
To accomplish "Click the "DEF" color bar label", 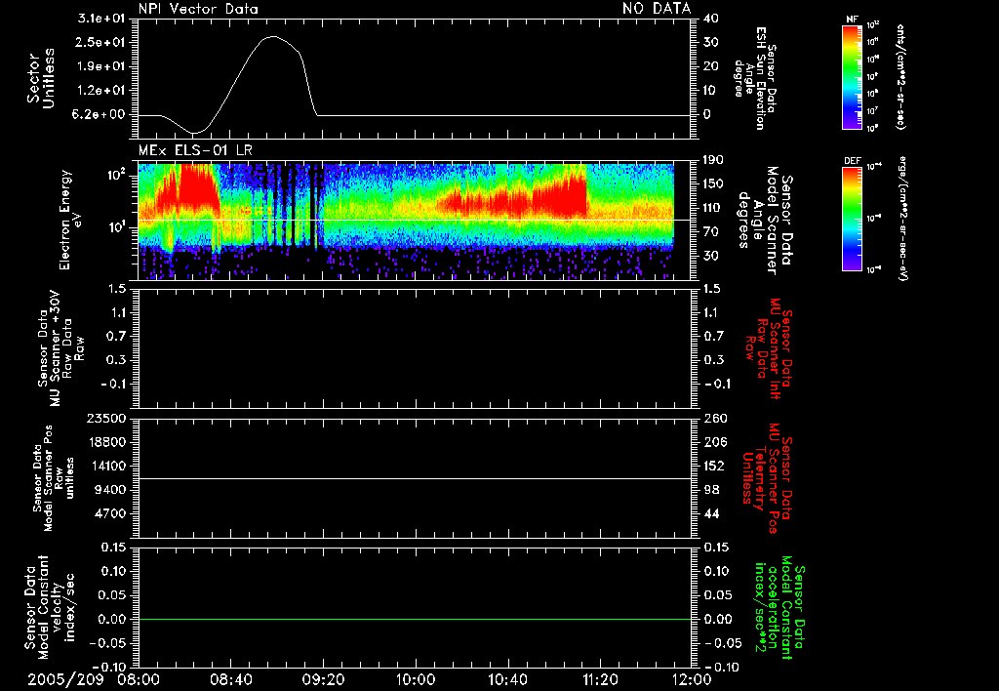I will (853, 161).
